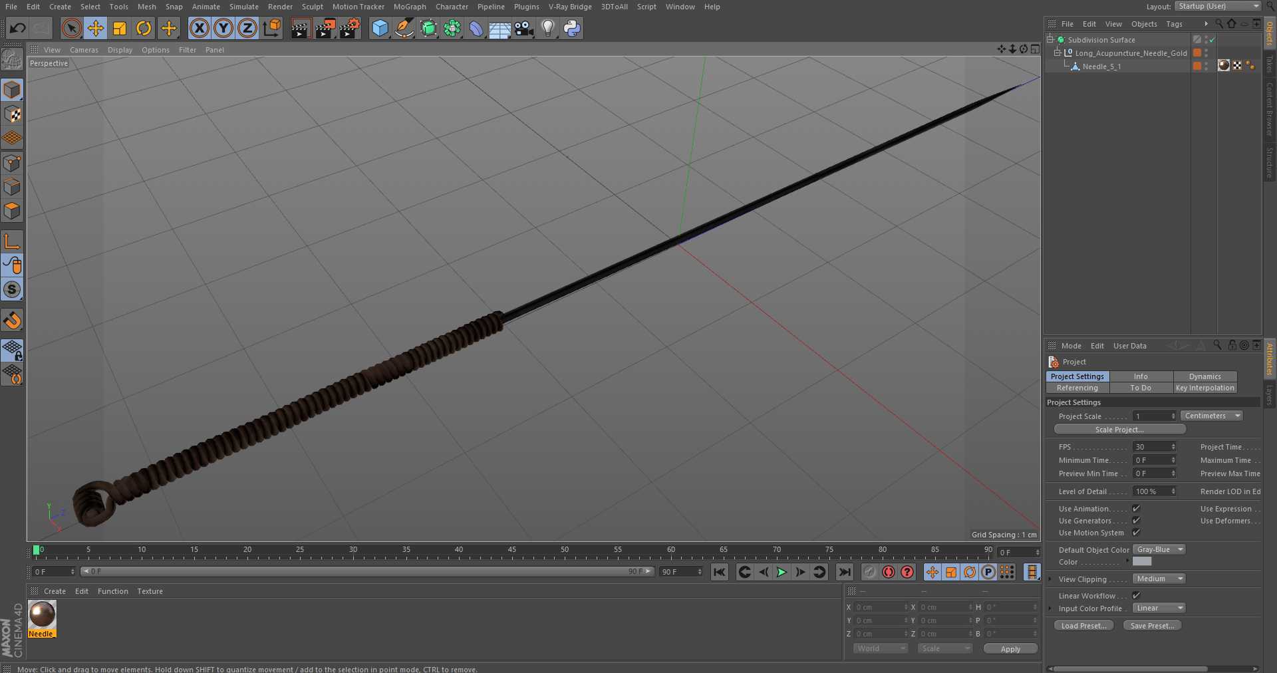Select Needle_5_1 object in tree
This screenshot has width=1277, height=673.
(1101, 67)
